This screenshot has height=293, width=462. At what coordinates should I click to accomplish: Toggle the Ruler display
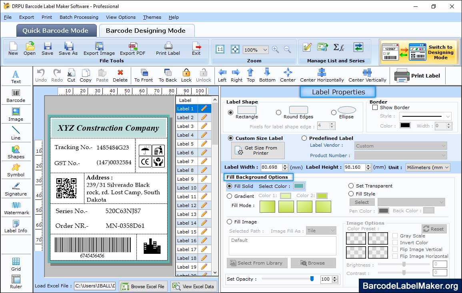coord(16,282)
